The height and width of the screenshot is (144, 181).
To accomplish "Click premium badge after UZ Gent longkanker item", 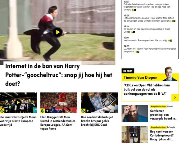I will [x=137, y=52].
